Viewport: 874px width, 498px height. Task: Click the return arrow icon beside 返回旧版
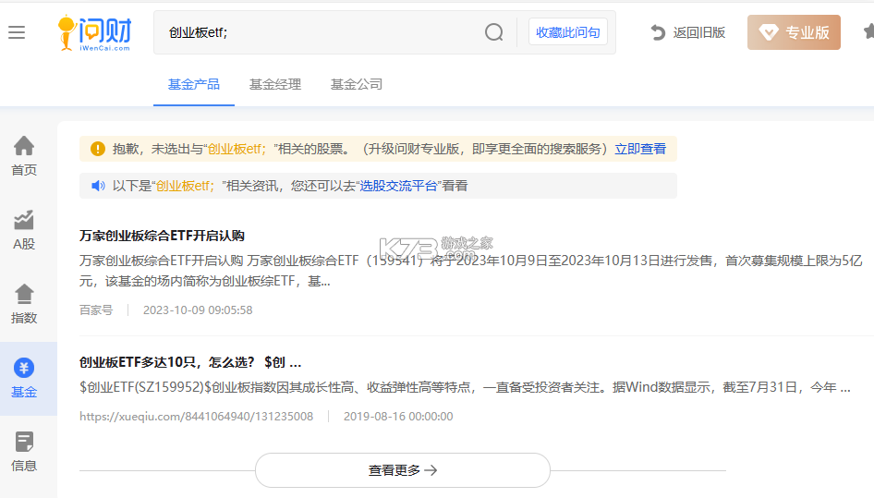point(658,32)
